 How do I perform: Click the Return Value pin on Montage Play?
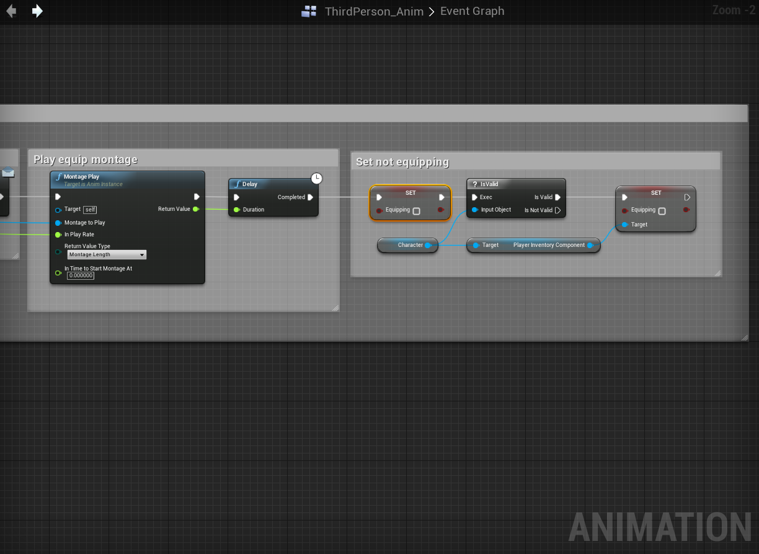click(x=196, y=209)
